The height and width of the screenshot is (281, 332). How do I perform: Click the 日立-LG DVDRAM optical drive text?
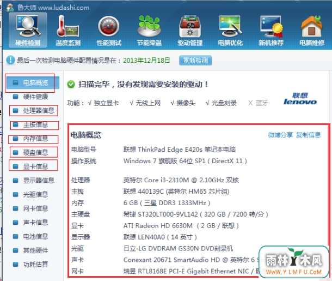179,248
